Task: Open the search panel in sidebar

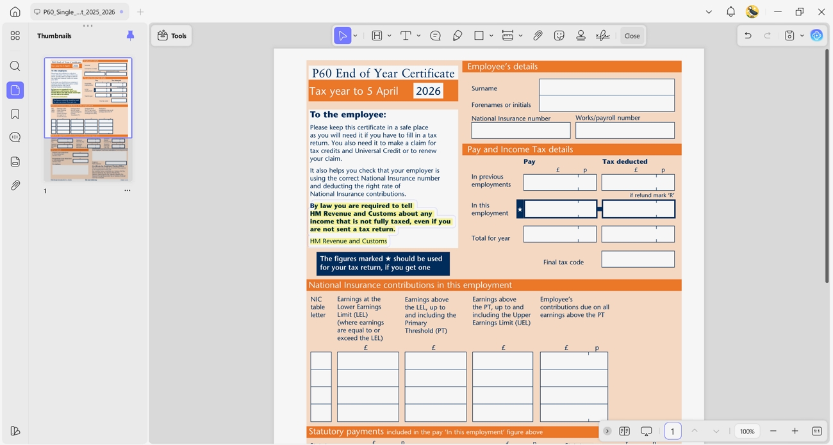Action: (15, 67)
